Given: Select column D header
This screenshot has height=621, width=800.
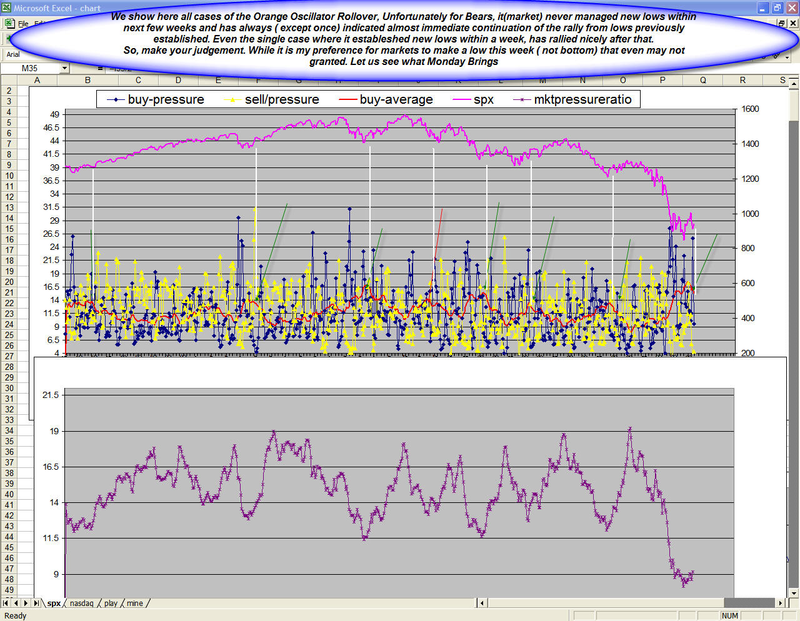Looking at the screenshot, I should (x=178, y=80).
